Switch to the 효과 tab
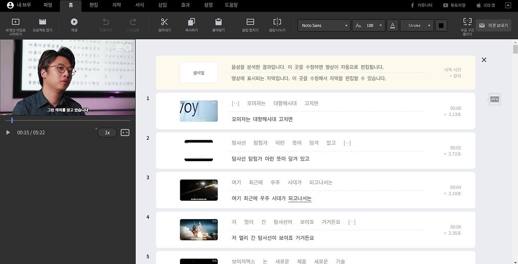Viewport: 518px width, 264px height. pos(185,5)
